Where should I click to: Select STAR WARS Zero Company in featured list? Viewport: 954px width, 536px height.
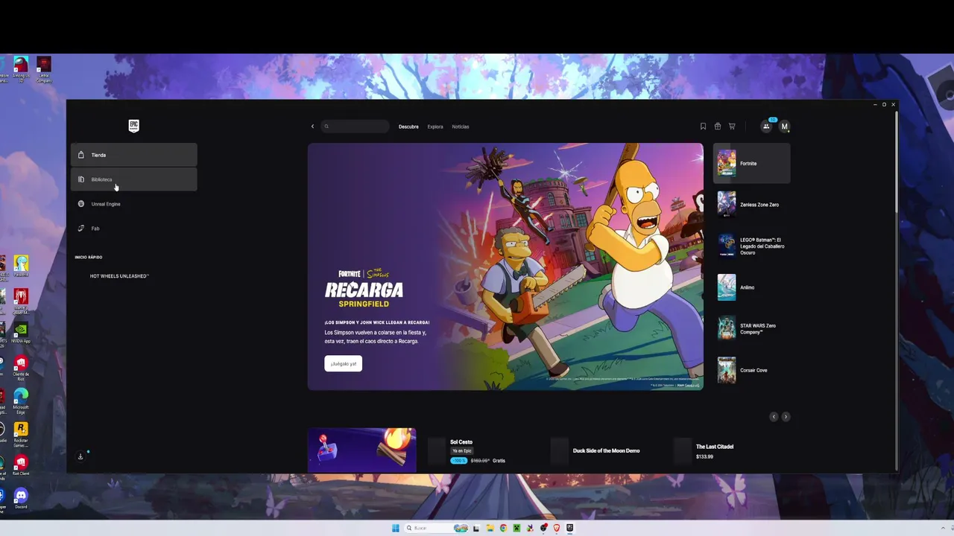point(752,328)
